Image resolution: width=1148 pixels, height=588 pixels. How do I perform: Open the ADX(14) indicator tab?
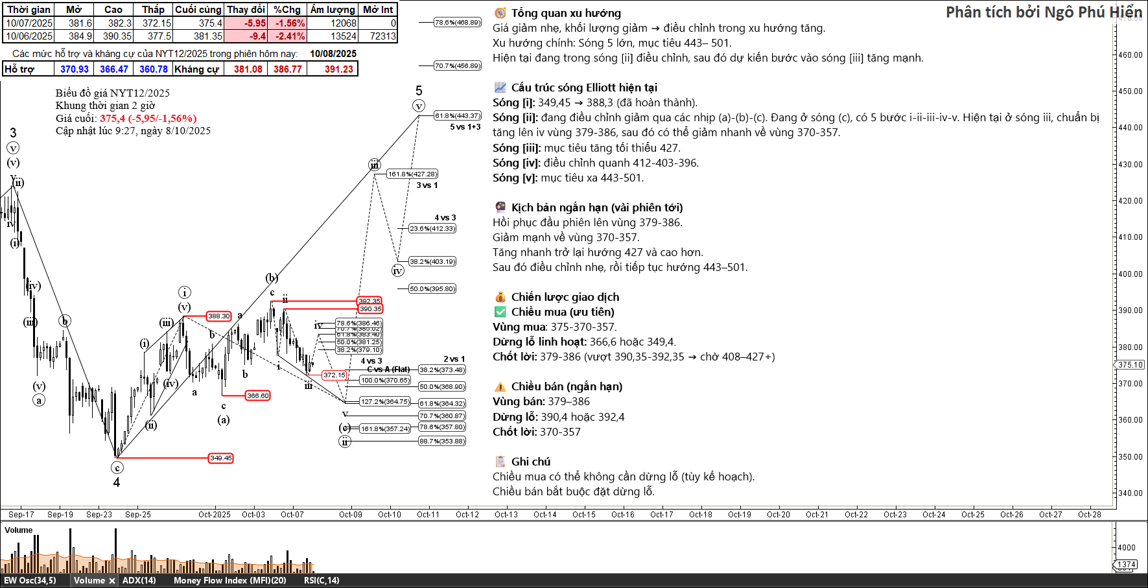[139, 581]
